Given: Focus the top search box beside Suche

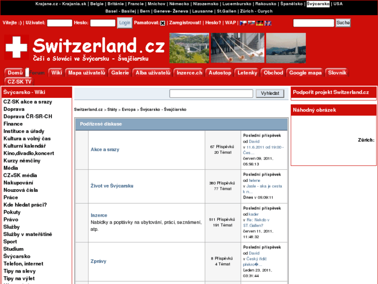Looking at the screenshot, I should (x=314, y=23).
